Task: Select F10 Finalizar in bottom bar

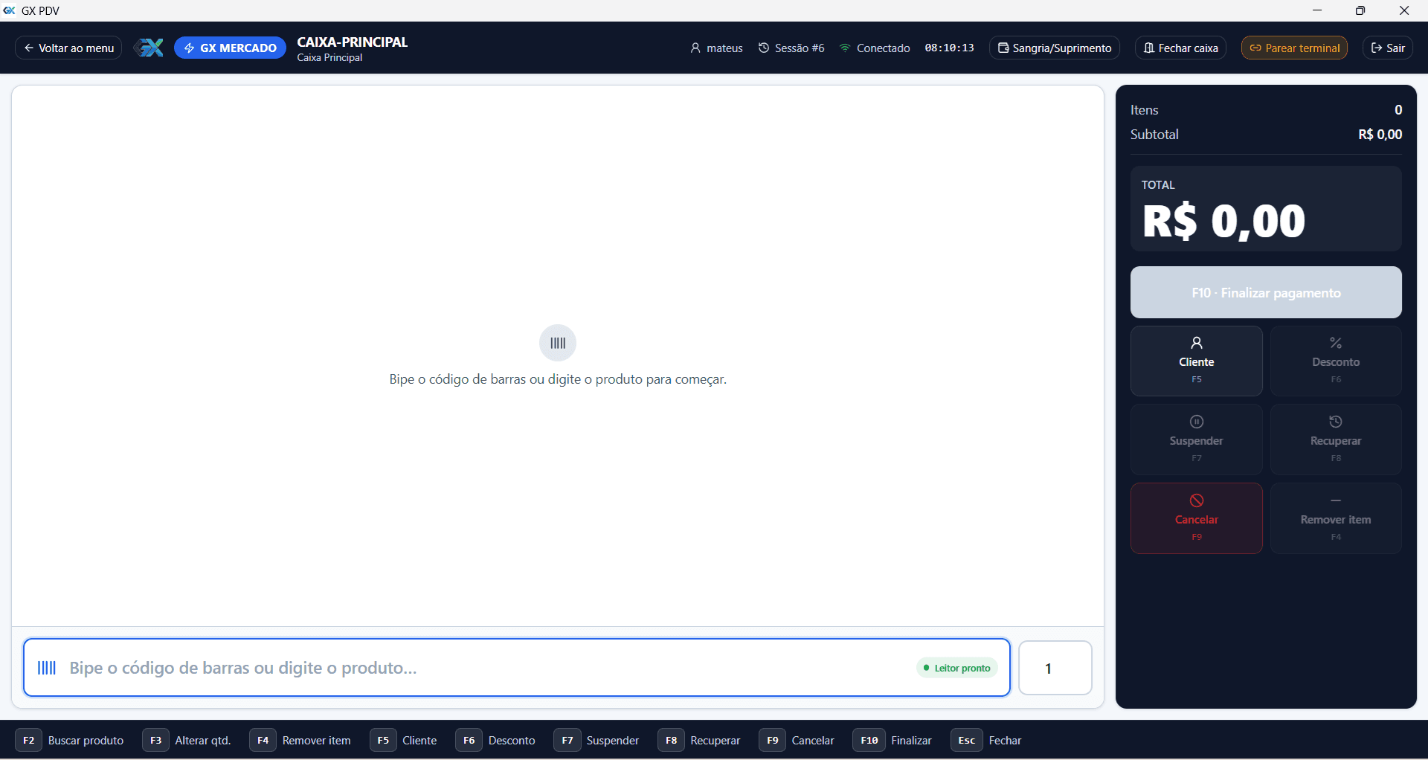Action: (892, 741)
